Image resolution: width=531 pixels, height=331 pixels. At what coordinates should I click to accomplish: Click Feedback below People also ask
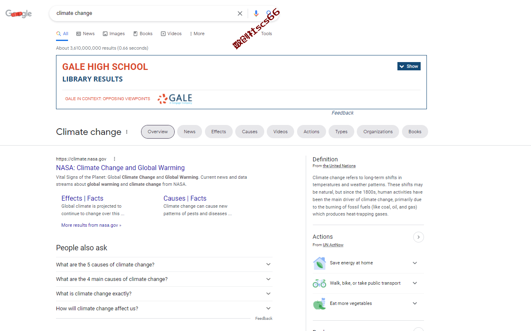[264, 319]
